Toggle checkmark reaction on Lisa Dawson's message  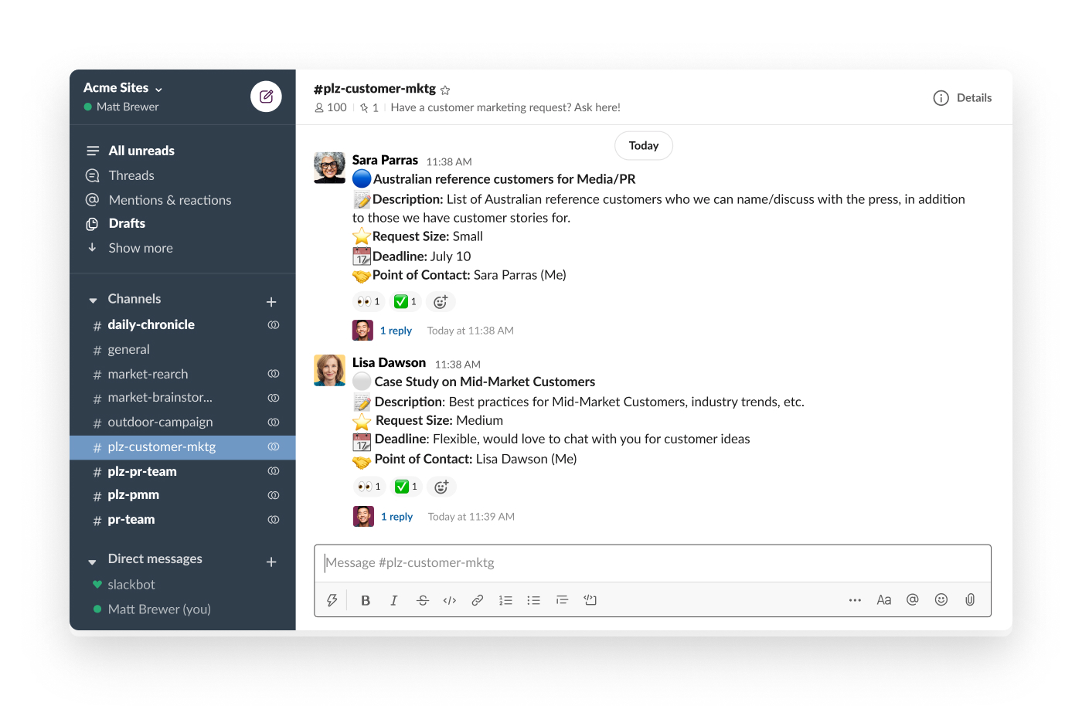406,487
